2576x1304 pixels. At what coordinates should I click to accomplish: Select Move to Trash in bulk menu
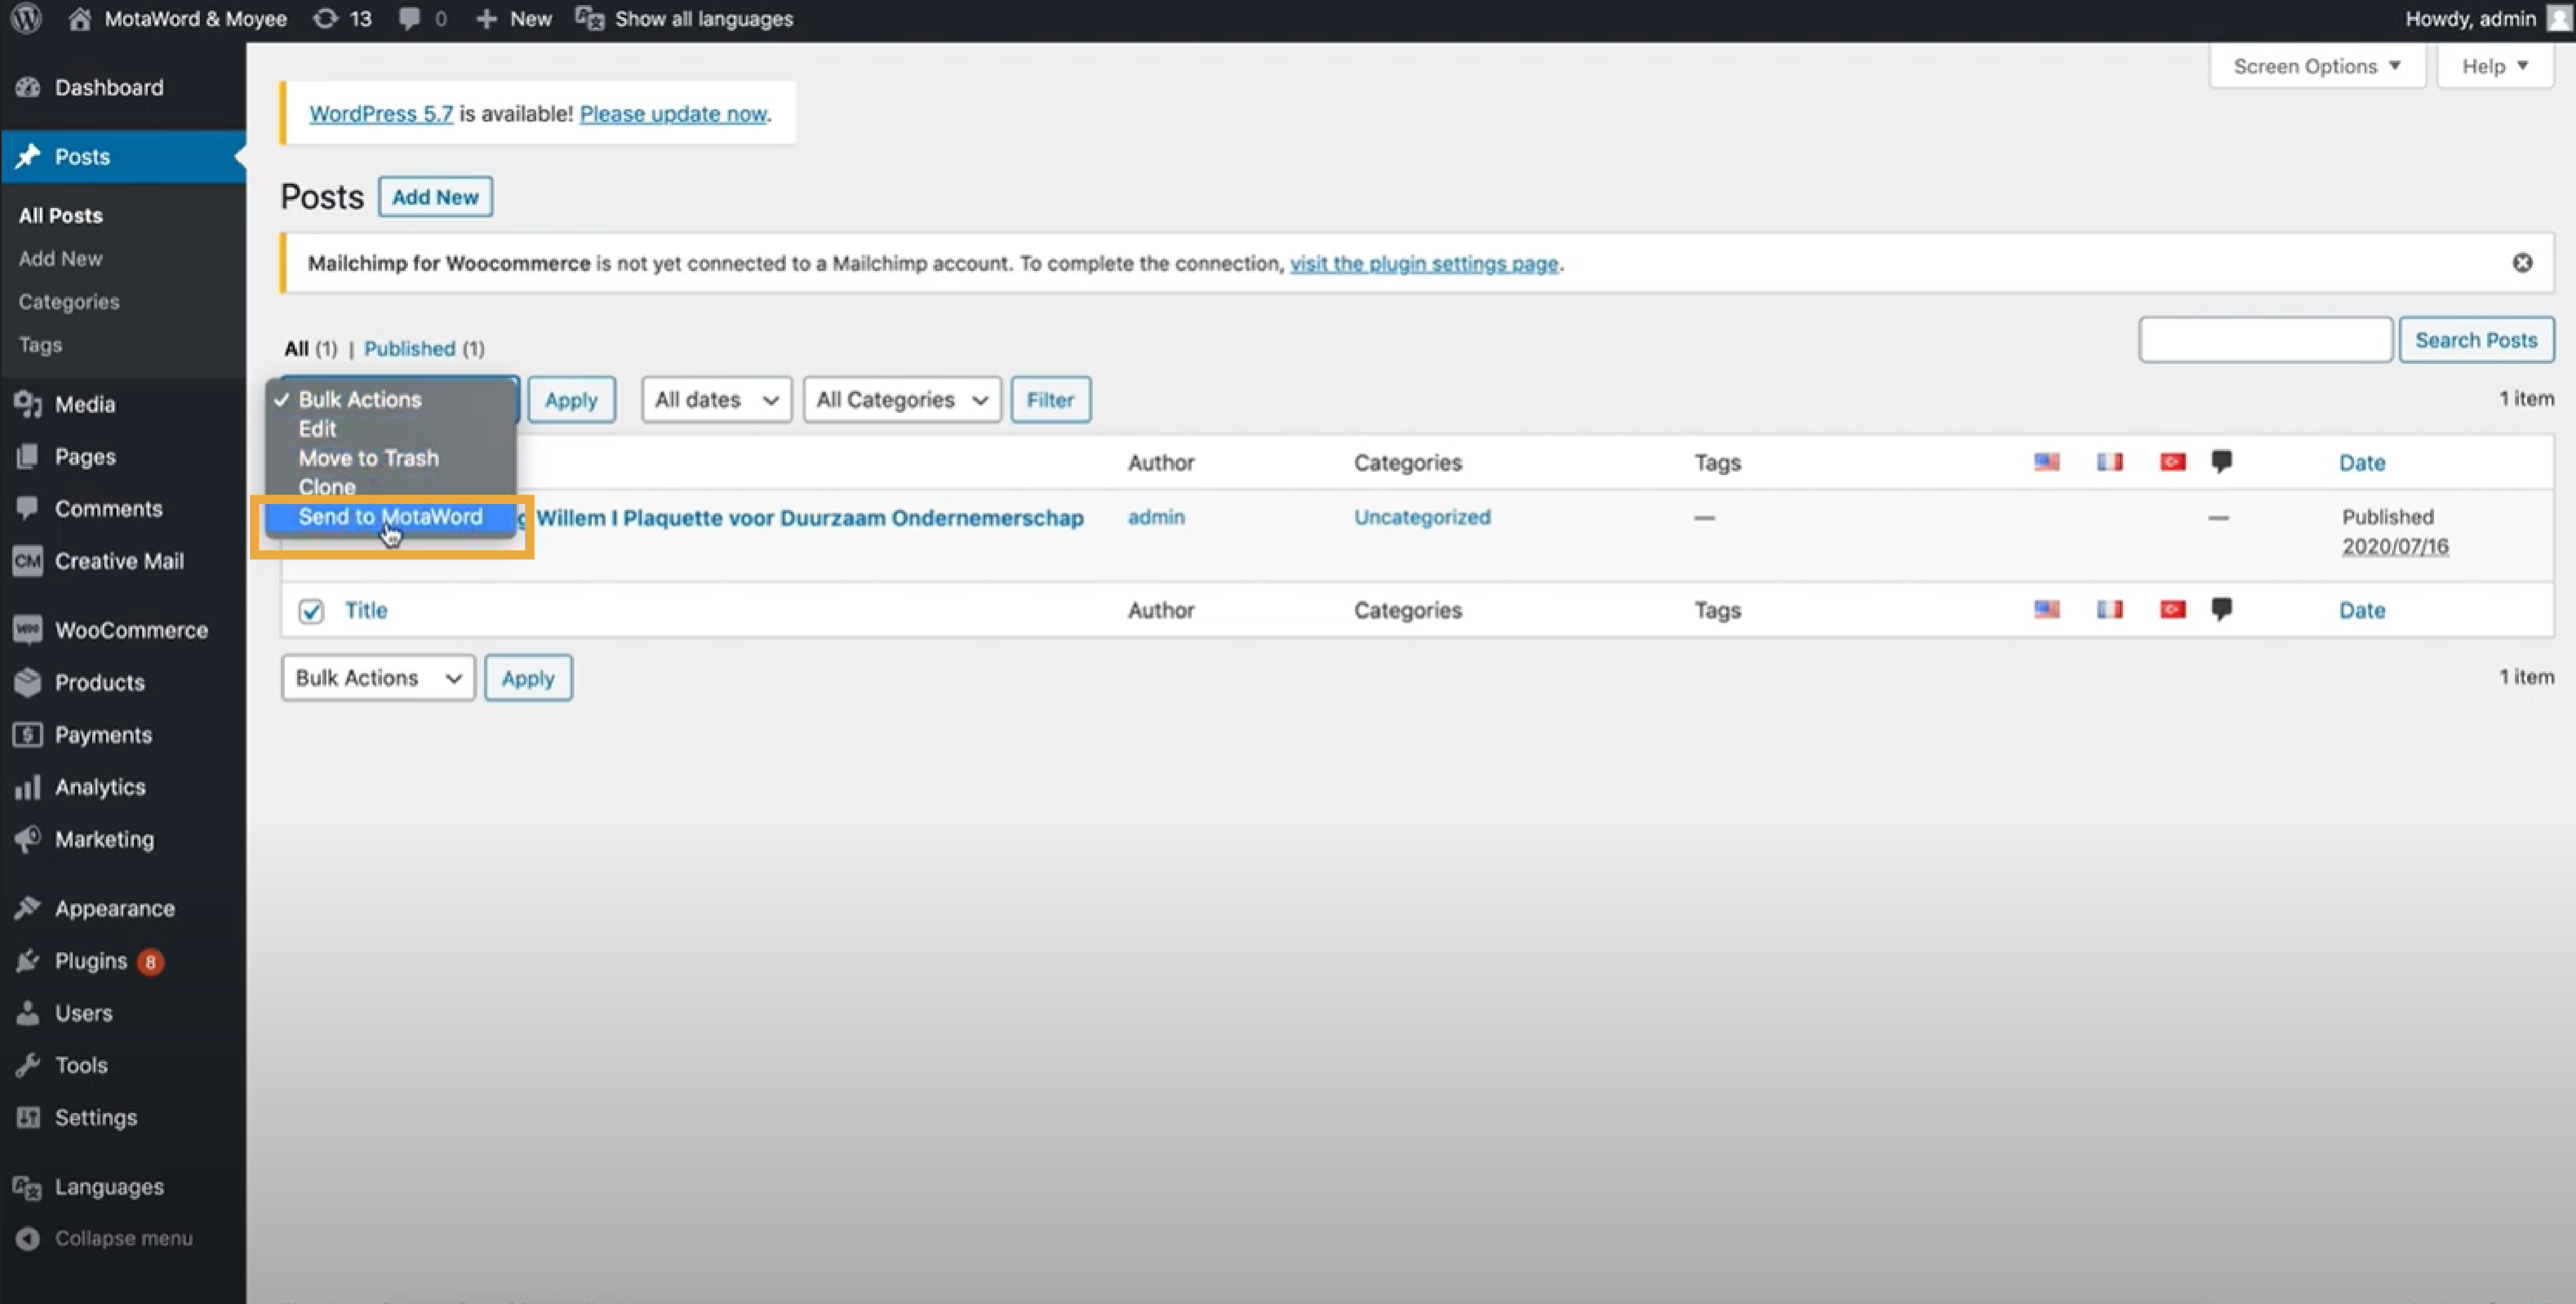[x=368, y=457]
